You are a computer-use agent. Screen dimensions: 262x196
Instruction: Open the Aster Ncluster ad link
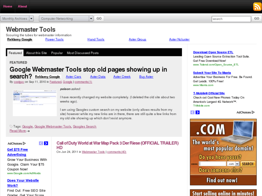179,39
